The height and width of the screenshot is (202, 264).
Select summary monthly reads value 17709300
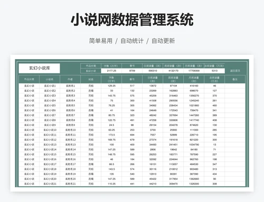194,71
